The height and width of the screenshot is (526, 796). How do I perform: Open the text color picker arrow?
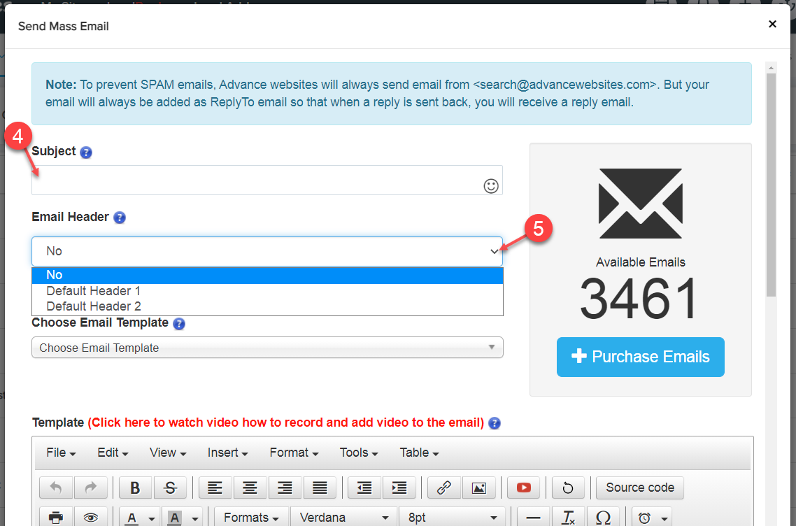tap(152, 518)
